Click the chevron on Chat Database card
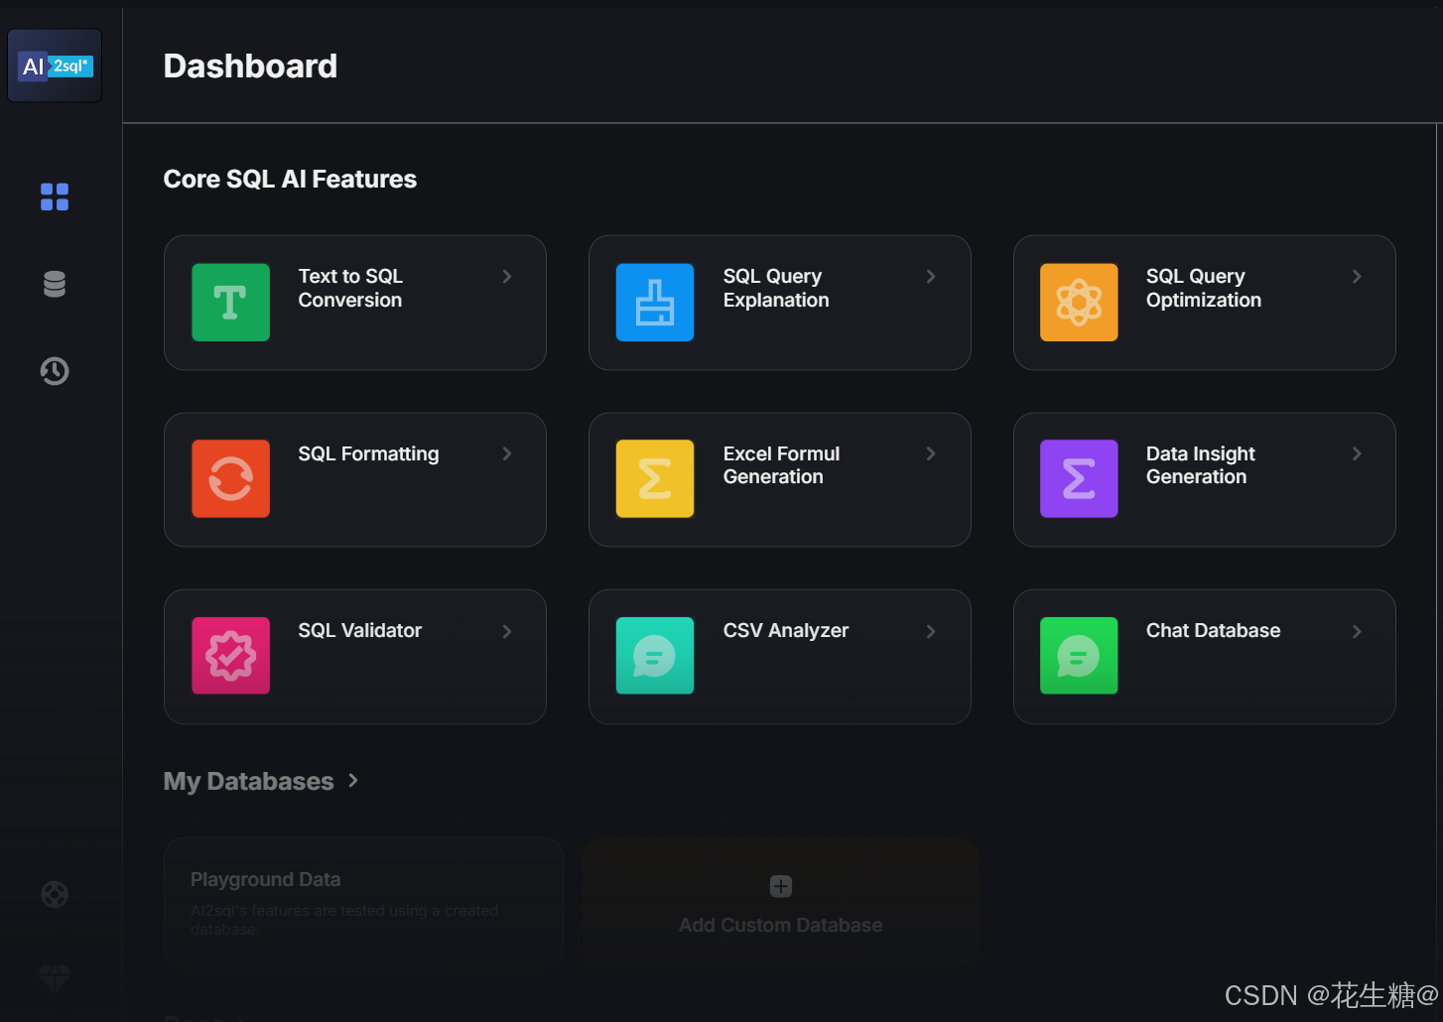1443x1022 pixels. click(x=1357, y=631)
